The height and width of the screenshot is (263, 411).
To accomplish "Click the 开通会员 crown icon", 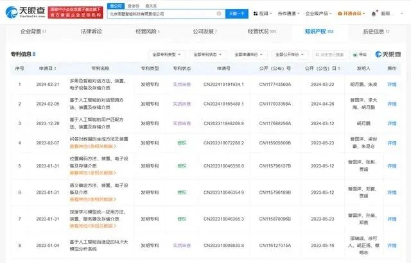I will coord(340,13).
